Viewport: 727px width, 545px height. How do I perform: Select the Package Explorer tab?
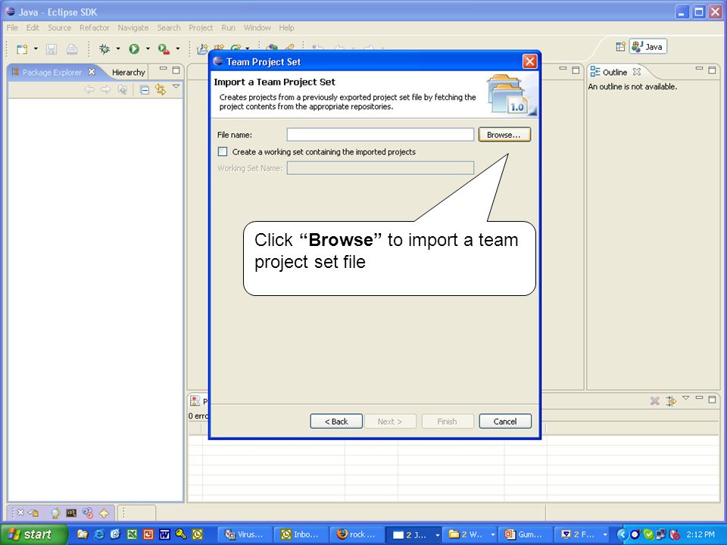51,73
